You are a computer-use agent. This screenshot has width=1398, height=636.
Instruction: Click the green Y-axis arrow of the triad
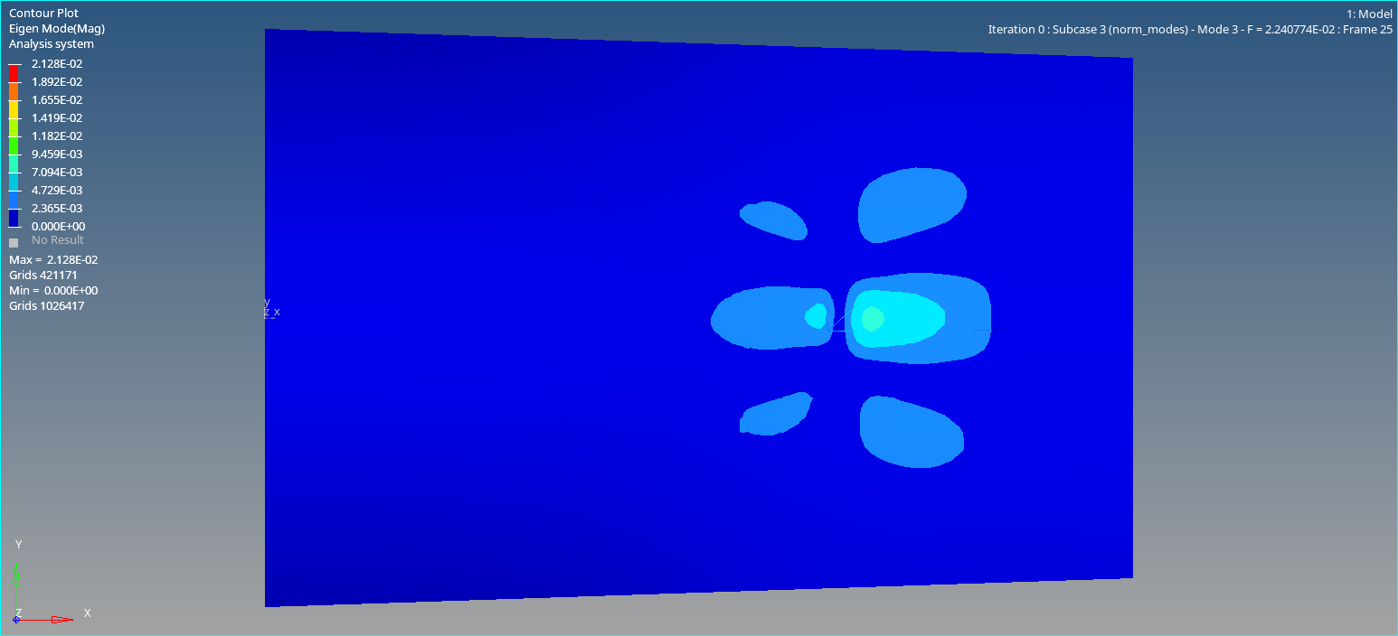pyautogui.click(x=16, y=575)
